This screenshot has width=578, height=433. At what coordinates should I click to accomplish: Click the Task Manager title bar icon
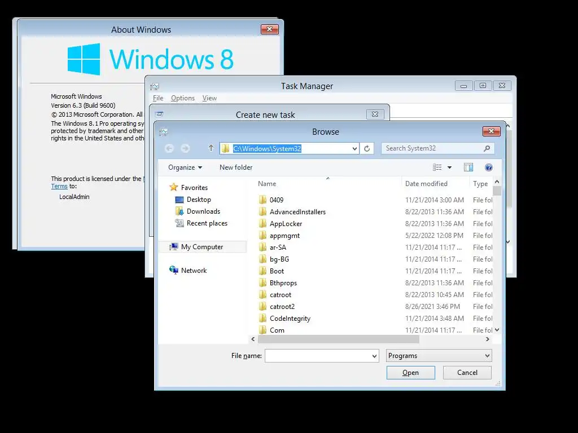tap(155, 86)
